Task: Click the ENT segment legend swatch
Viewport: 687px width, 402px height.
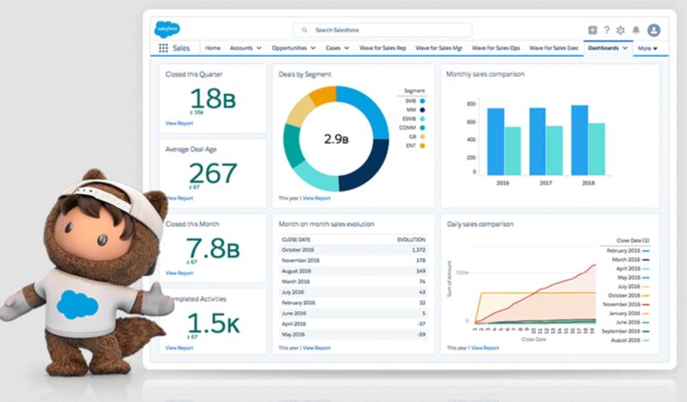Action: coord(423,145)
